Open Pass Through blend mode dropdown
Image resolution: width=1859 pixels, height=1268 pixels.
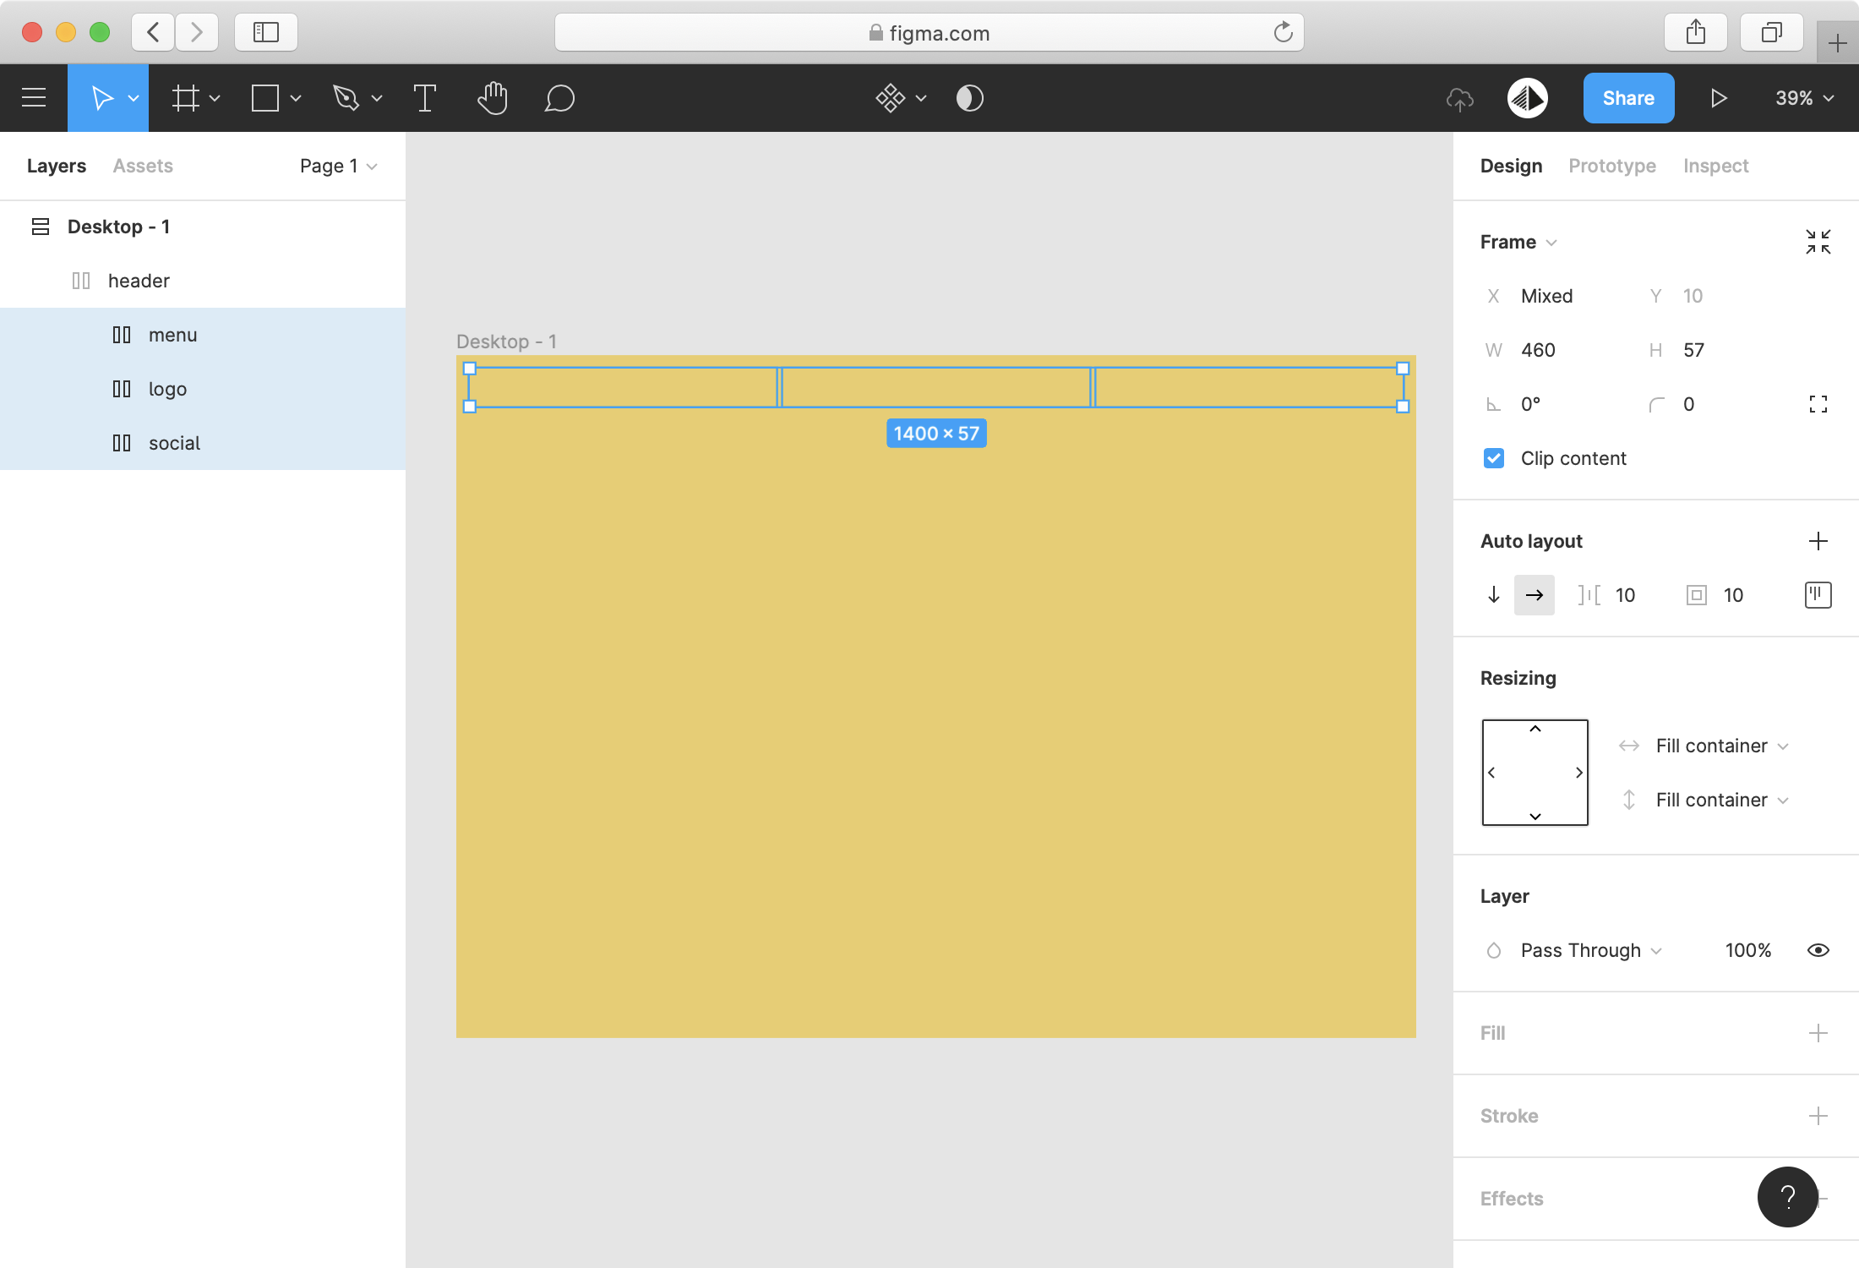[x=1591, y=950]
